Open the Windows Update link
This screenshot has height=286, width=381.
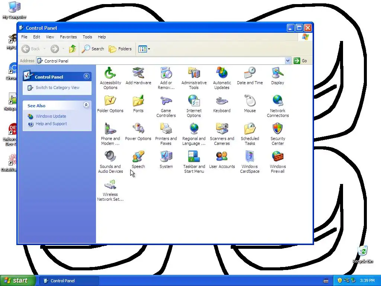click(x=51, y=116)
